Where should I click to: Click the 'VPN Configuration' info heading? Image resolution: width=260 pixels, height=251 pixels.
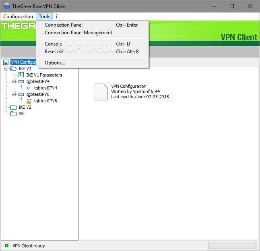coord(129,86)
